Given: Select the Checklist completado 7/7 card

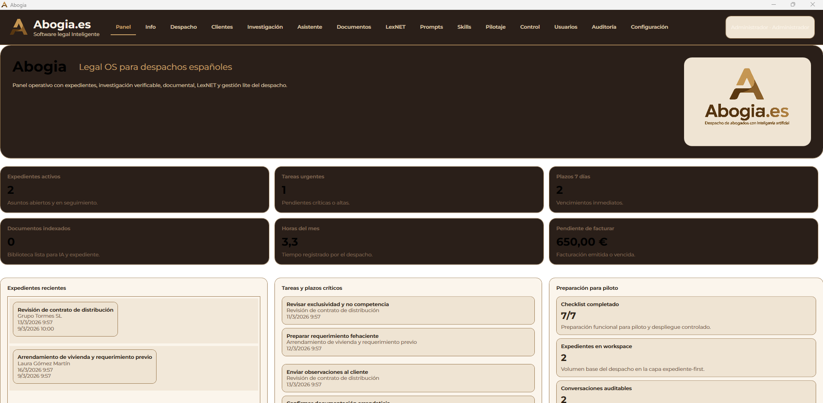Looking at the screenshot, I should tap(685, 316).
